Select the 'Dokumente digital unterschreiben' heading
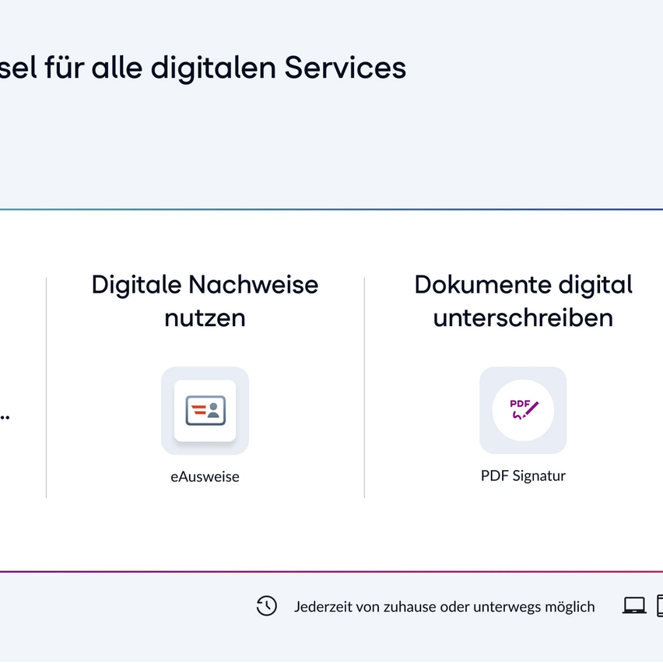The image size is (663, 663). [x=523, y=301]
